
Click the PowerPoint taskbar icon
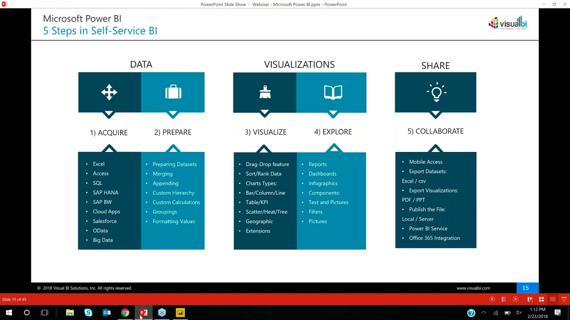143,313
